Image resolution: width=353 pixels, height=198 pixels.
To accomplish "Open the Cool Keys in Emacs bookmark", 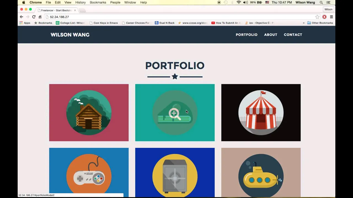I will click(x=103, y=23).
